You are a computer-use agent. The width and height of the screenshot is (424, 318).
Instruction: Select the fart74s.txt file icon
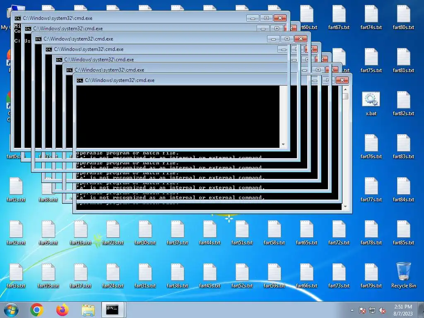pos(371,17)
